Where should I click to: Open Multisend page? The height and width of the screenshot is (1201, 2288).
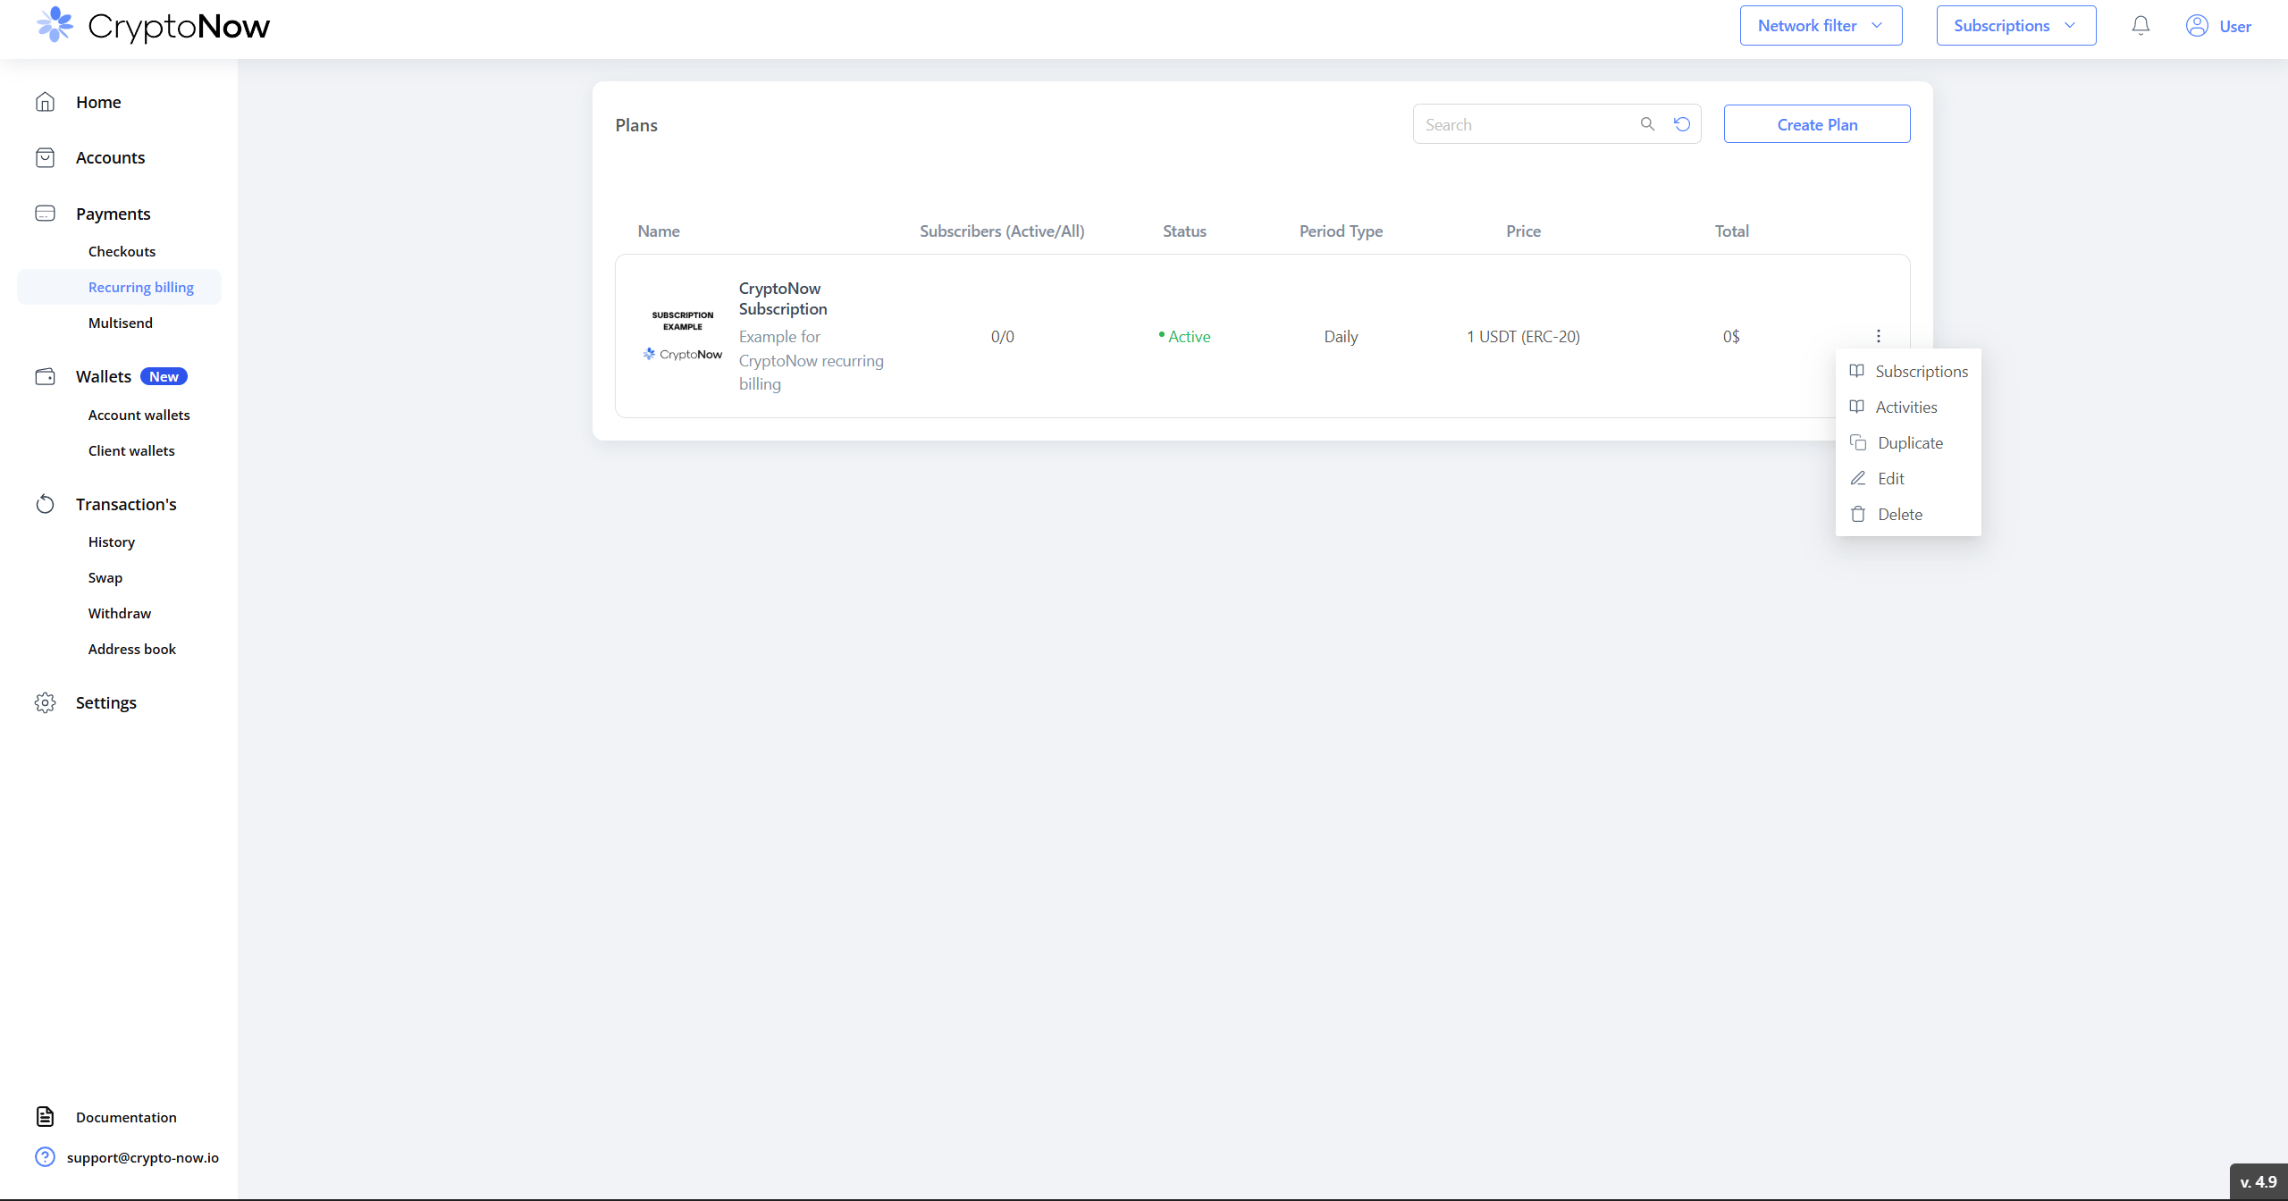click(120, 323)
